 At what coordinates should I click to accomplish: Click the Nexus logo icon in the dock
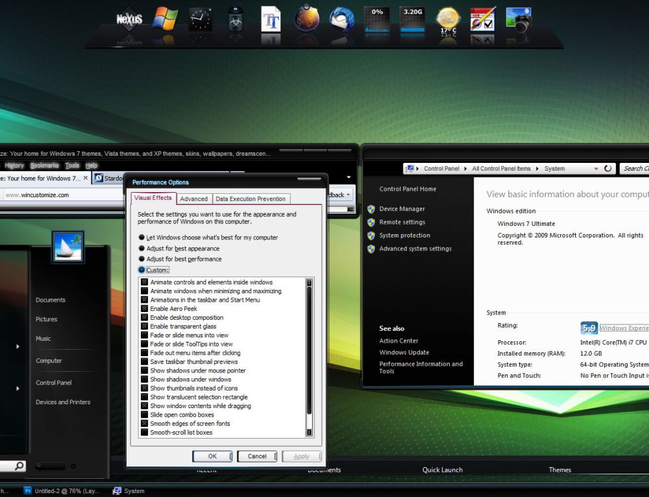tap(129, 19)
